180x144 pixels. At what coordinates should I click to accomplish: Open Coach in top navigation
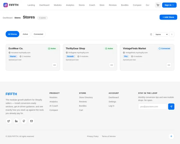[92, 5]
